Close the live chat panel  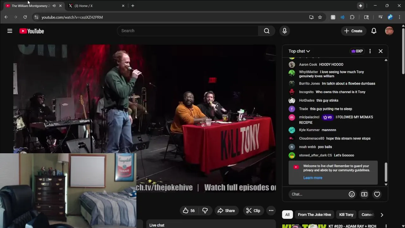(x=381, y=51)
